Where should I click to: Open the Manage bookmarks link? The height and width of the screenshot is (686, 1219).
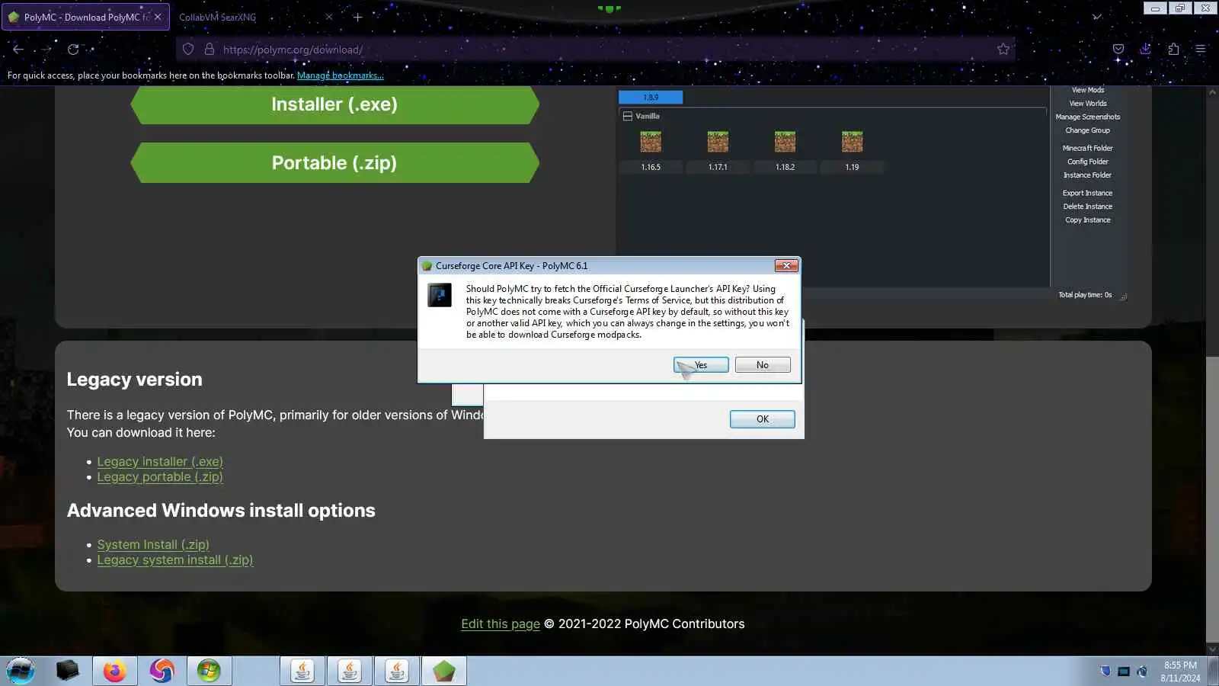(341, 75)
